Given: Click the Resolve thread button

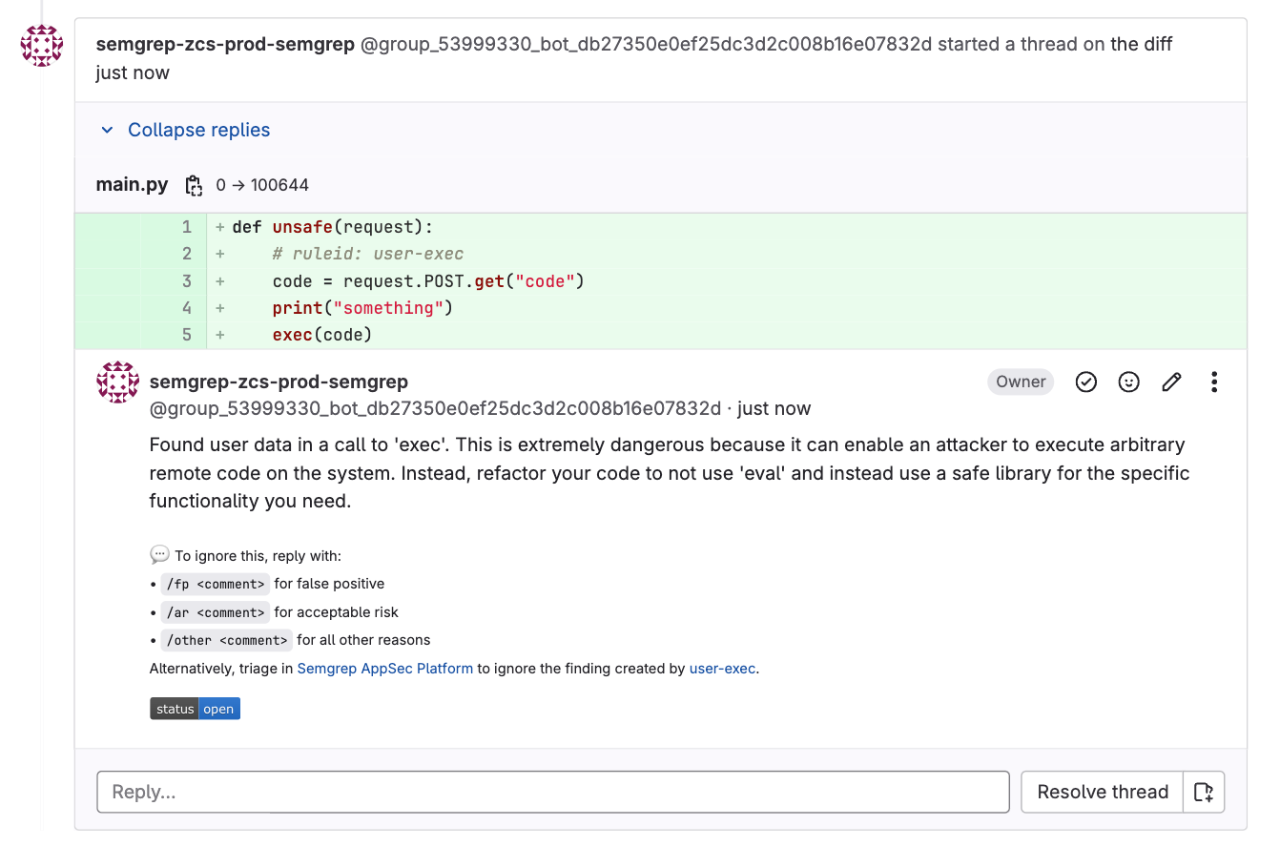Looking at the screenshot, I should coord(1102,792).
